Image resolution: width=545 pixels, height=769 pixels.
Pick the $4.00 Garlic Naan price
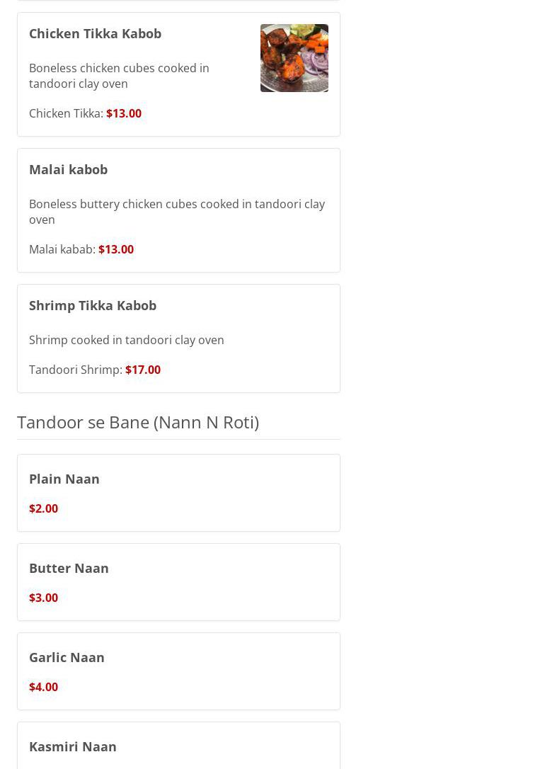click(x=43, y=687)
